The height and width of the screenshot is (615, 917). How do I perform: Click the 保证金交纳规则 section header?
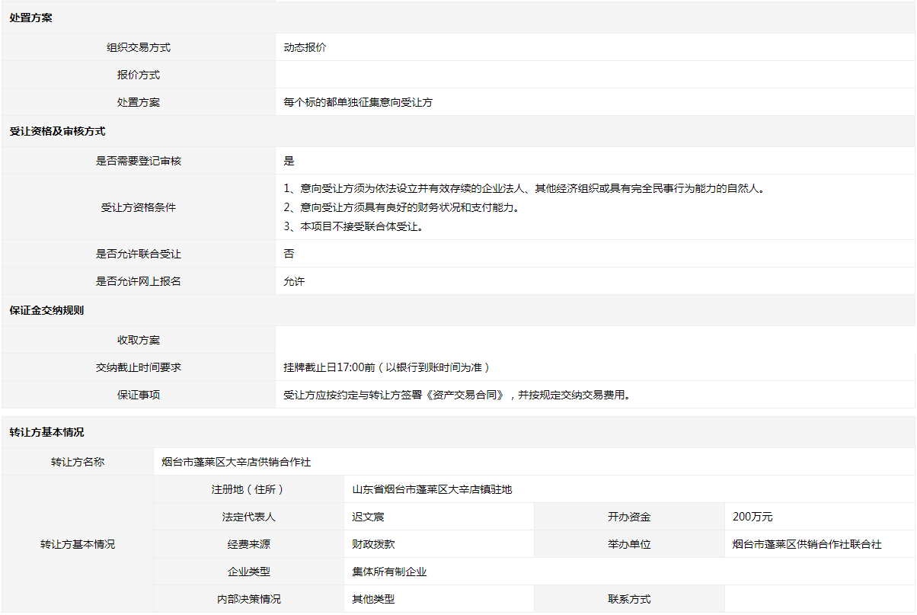pos(46,311)
